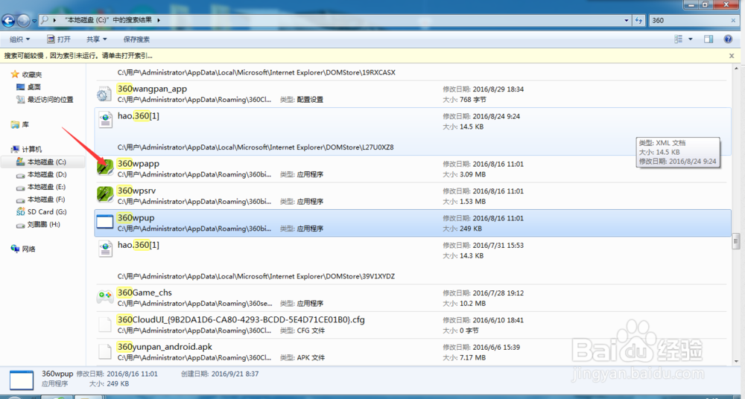Select the 360CloudUI cfg file name

pos(241,319)
